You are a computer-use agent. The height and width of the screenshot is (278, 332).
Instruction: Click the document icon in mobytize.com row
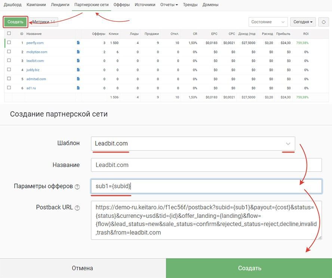(78, 52)
